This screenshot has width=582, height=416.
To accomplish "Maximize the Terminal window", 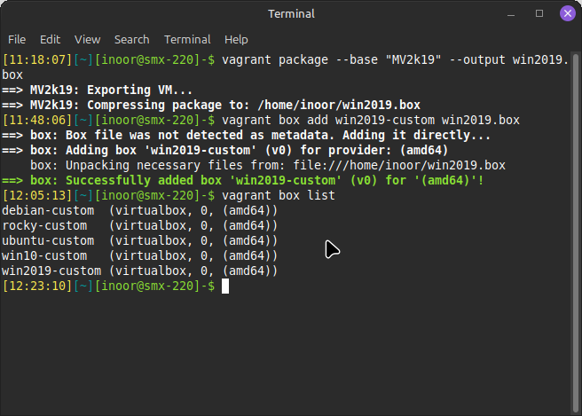I will click(539, 13).
